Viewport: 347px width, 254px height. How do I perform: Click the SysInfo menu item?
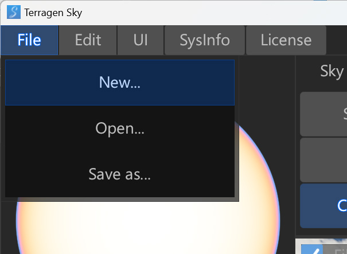click(205, 40)
